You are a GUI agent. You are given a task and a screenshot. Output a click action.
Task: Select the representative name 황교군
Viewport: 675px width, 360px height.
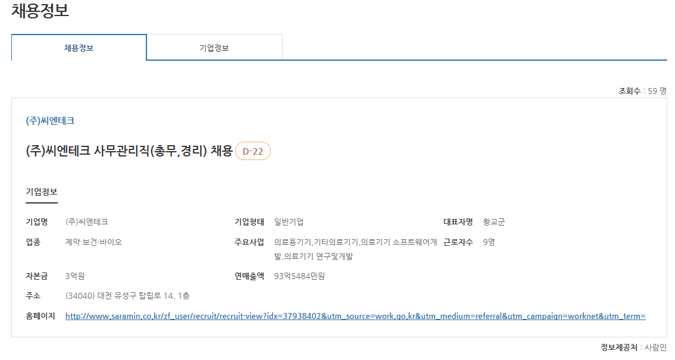(x=494, y=222)
